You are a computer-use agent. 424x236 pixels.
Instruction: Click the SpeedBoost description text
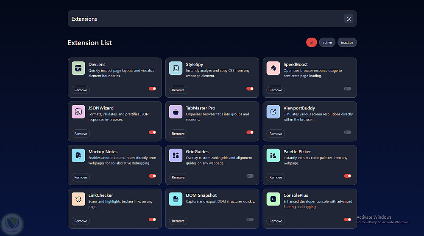tap(312, 73)
